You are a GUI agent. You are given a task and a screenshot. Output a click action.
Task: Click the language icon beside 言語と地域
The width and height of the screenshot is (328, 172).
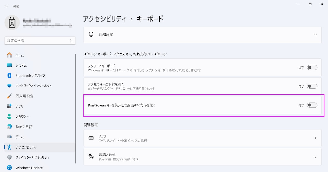tap(91, 156)
